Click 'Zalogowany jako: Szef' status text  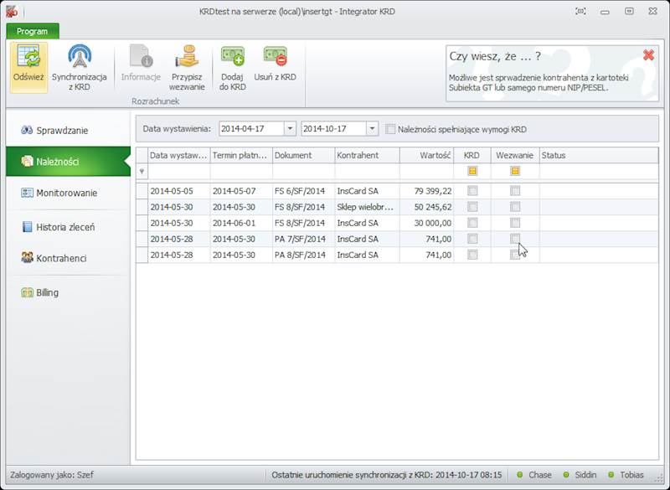point(52,475)
